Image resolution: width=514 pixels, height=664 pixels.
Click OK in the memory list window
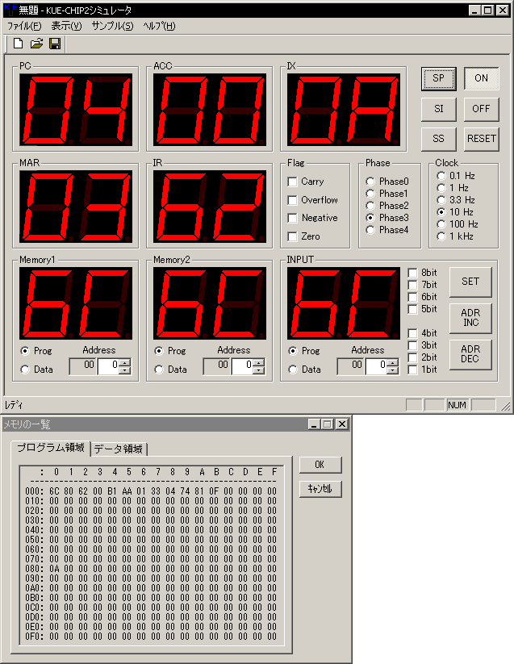click(x=320, y=465)
